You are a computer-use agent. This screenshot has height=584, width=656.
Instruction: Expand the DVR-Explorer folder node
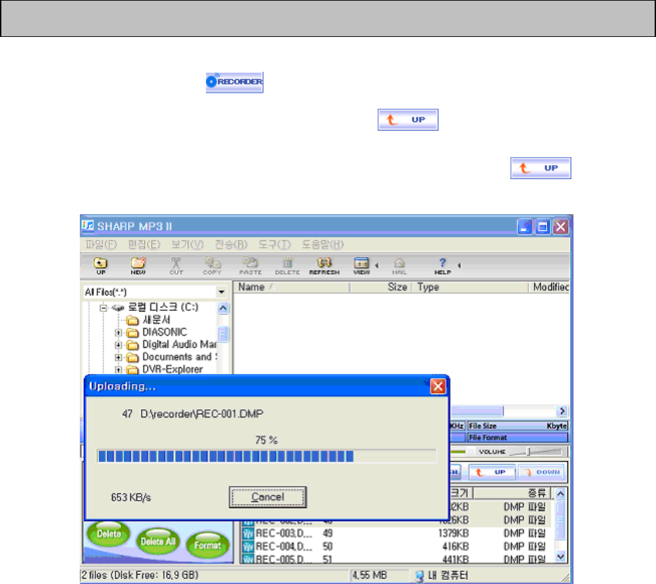coord(119,370)
